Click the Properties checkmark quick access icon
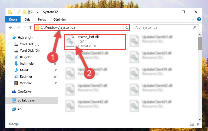The width and height of the screenshot is (208, 131). coord(19,12)
